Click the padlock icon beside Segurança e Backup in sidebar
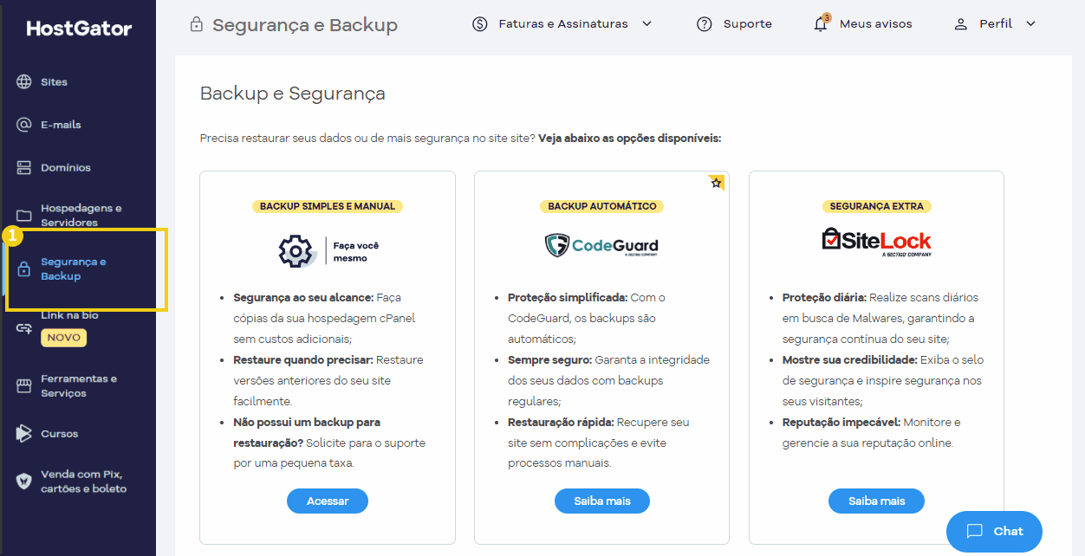 tap(24, 269)
